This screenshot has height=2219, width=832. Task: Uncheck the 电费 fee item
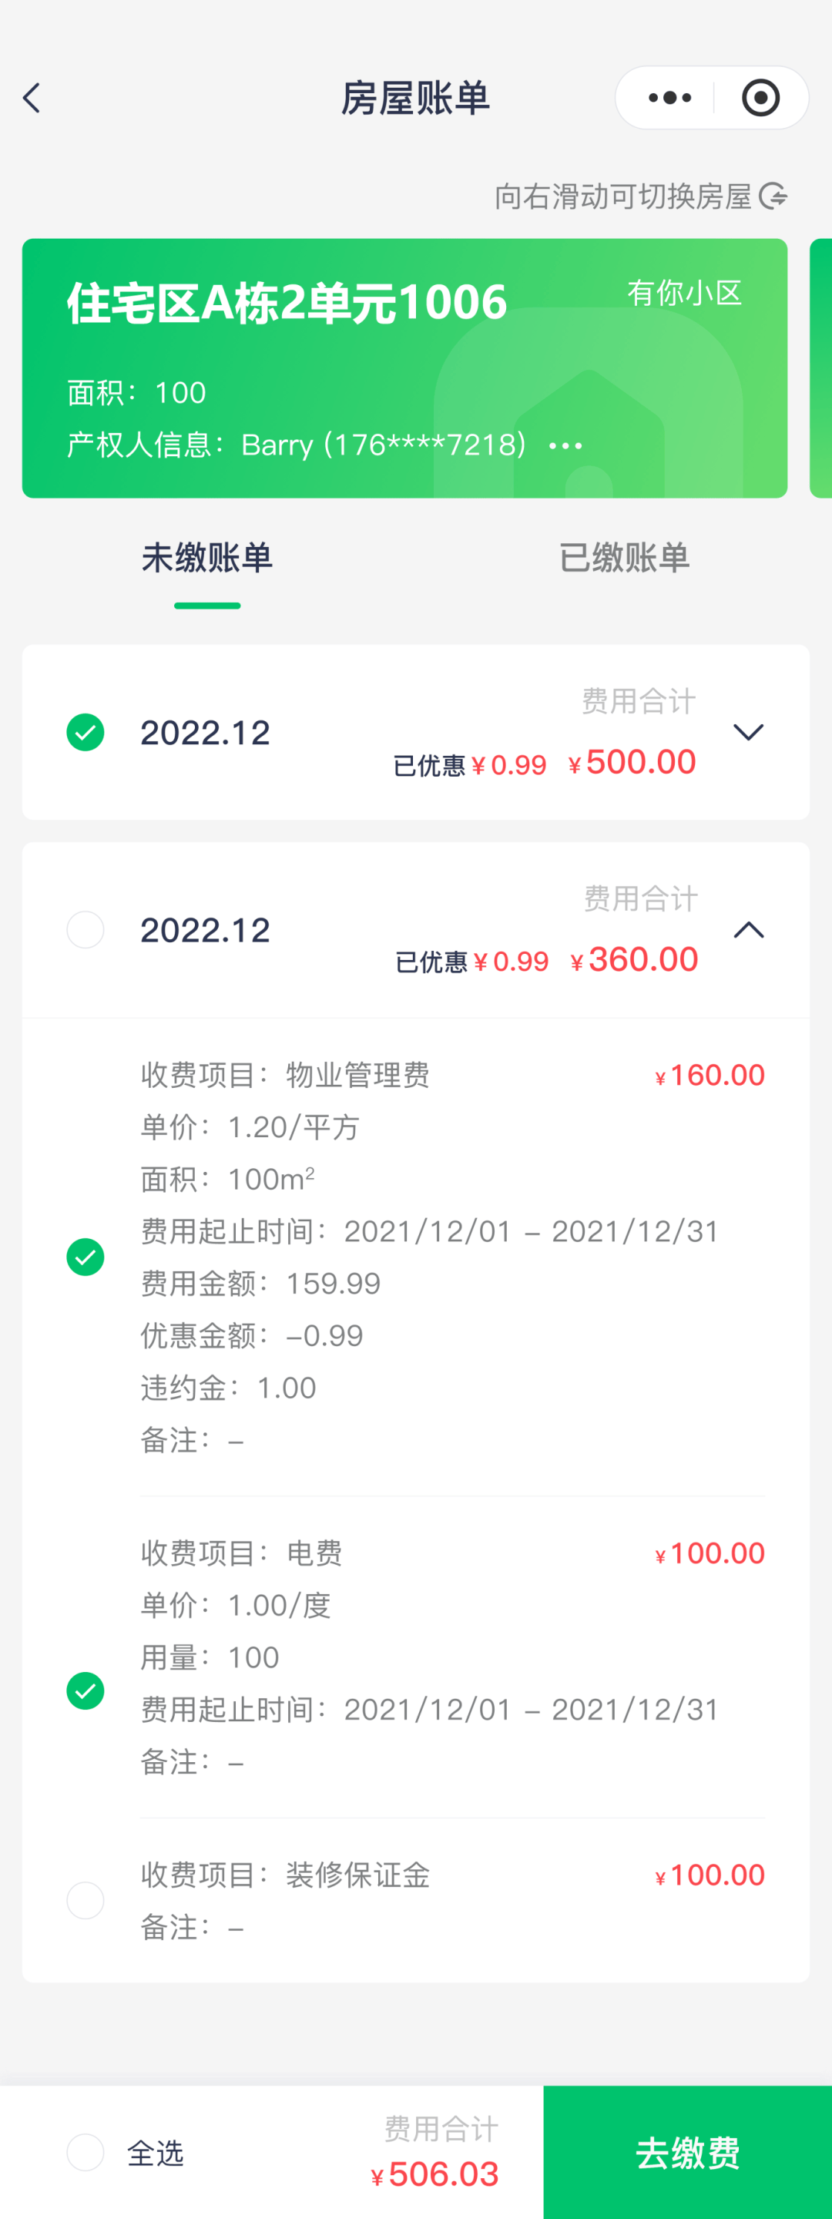pyautogui.click(x=86, y=1690)
